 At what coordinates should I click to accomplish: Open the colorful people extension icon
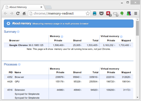point(129,14)
